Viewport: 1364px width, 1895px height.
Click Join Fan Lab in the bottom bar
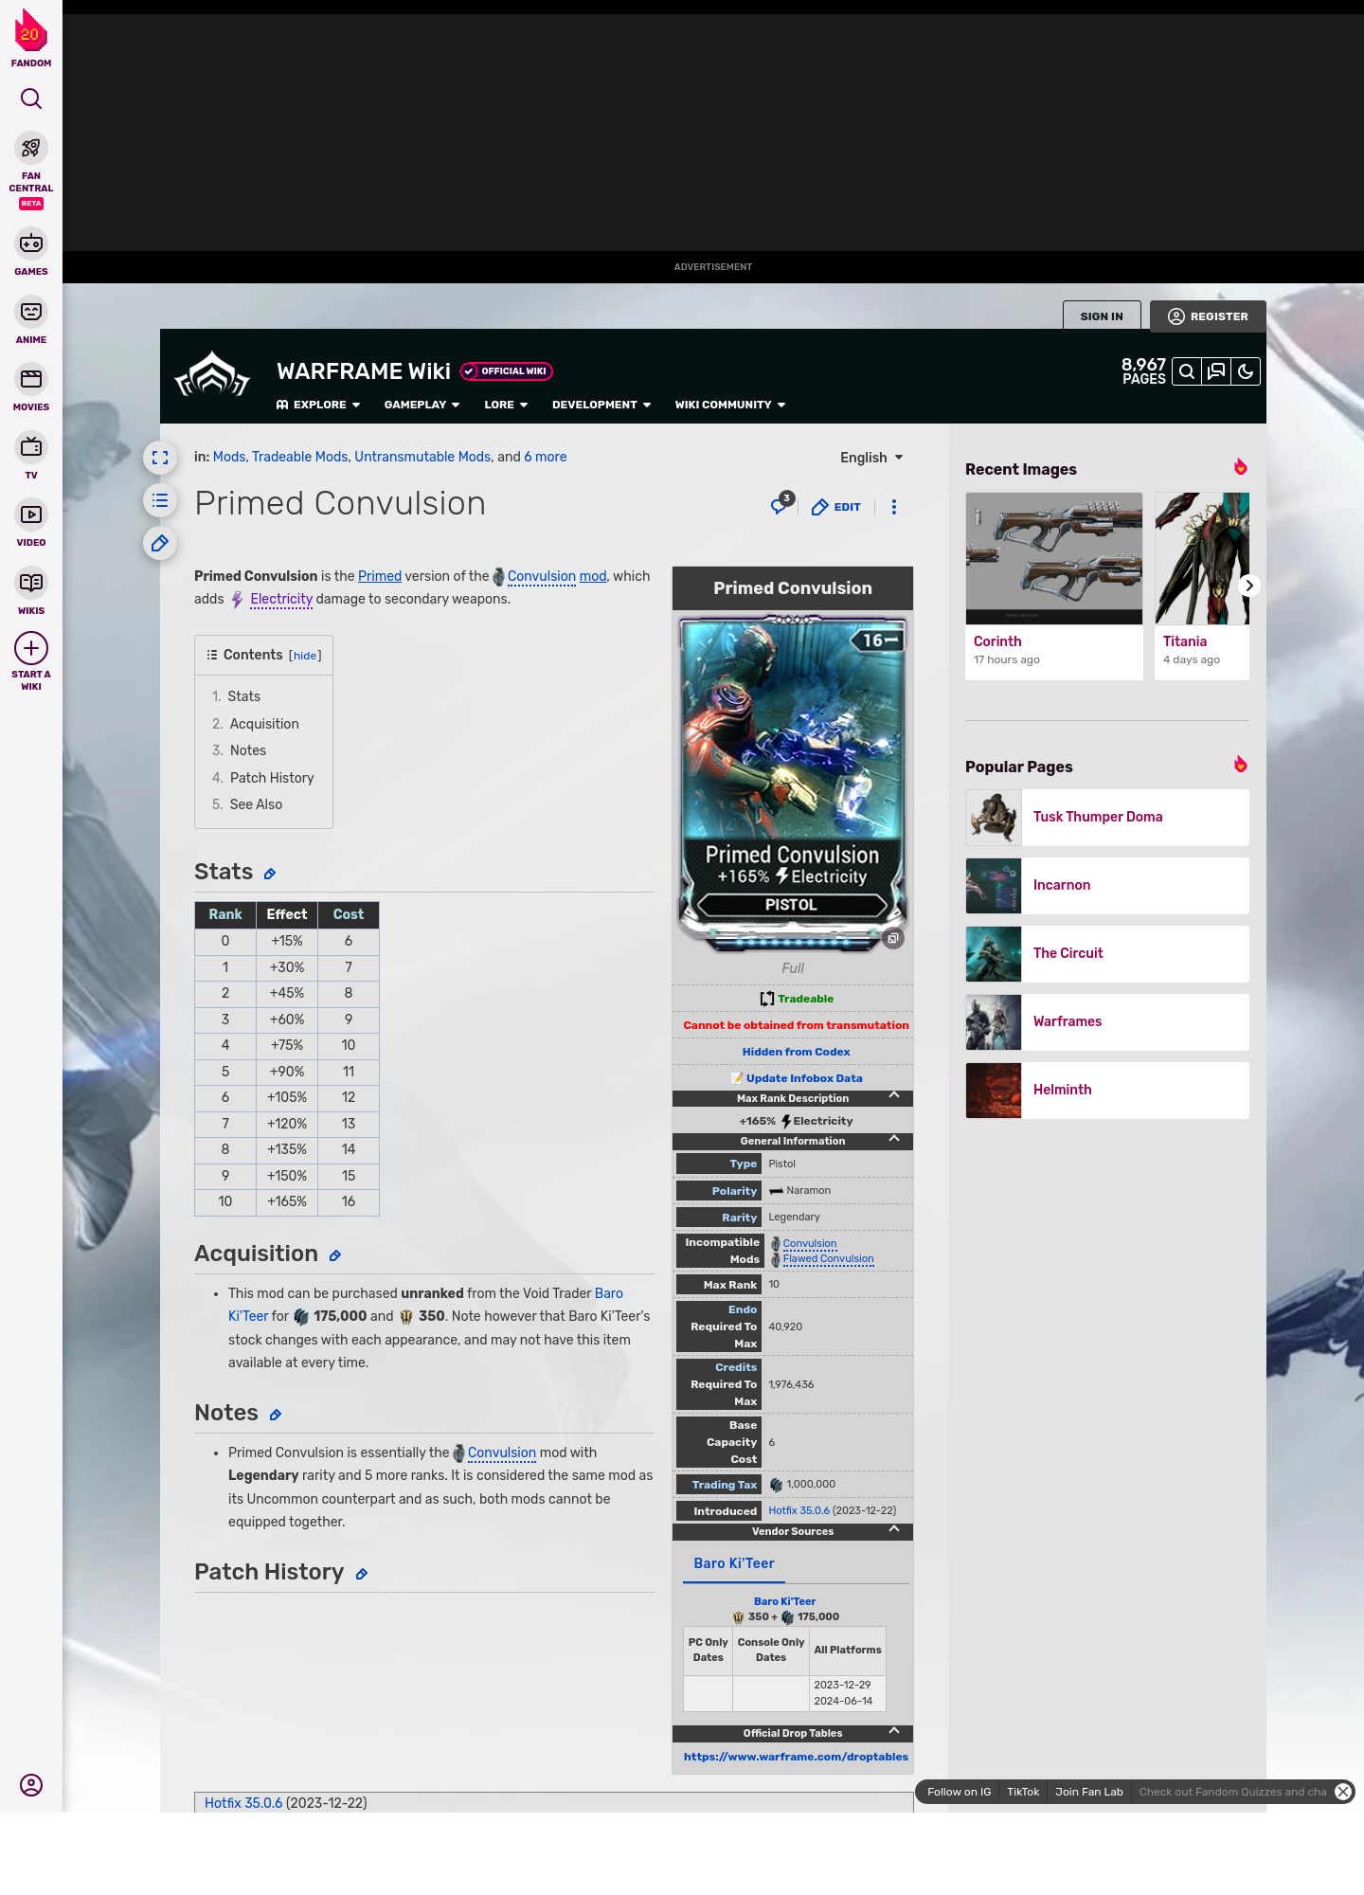tap(1088, 1792)
